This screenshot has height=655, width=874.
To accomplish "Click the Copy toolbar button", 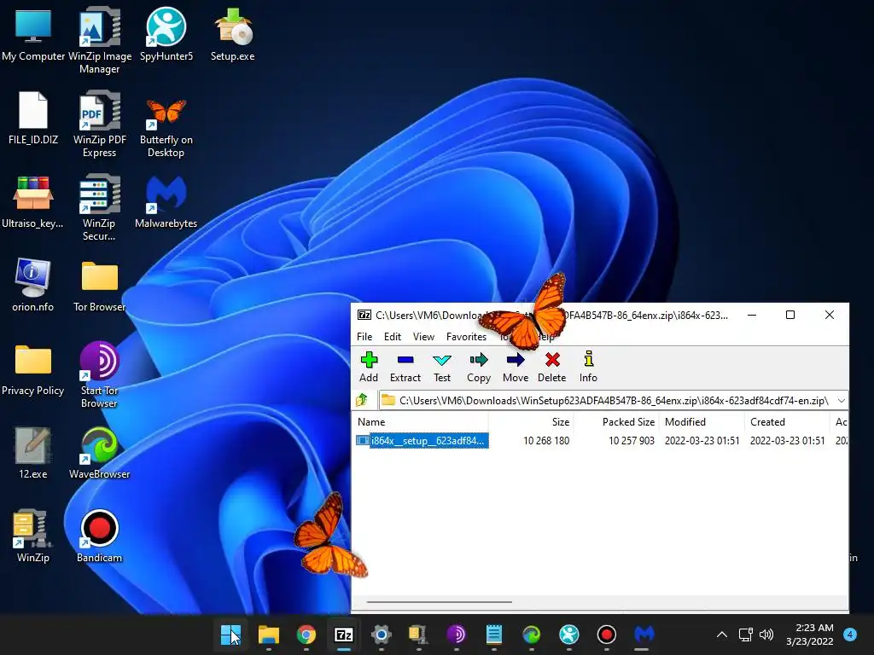I will pyautogui.click(x=479, y=367).
